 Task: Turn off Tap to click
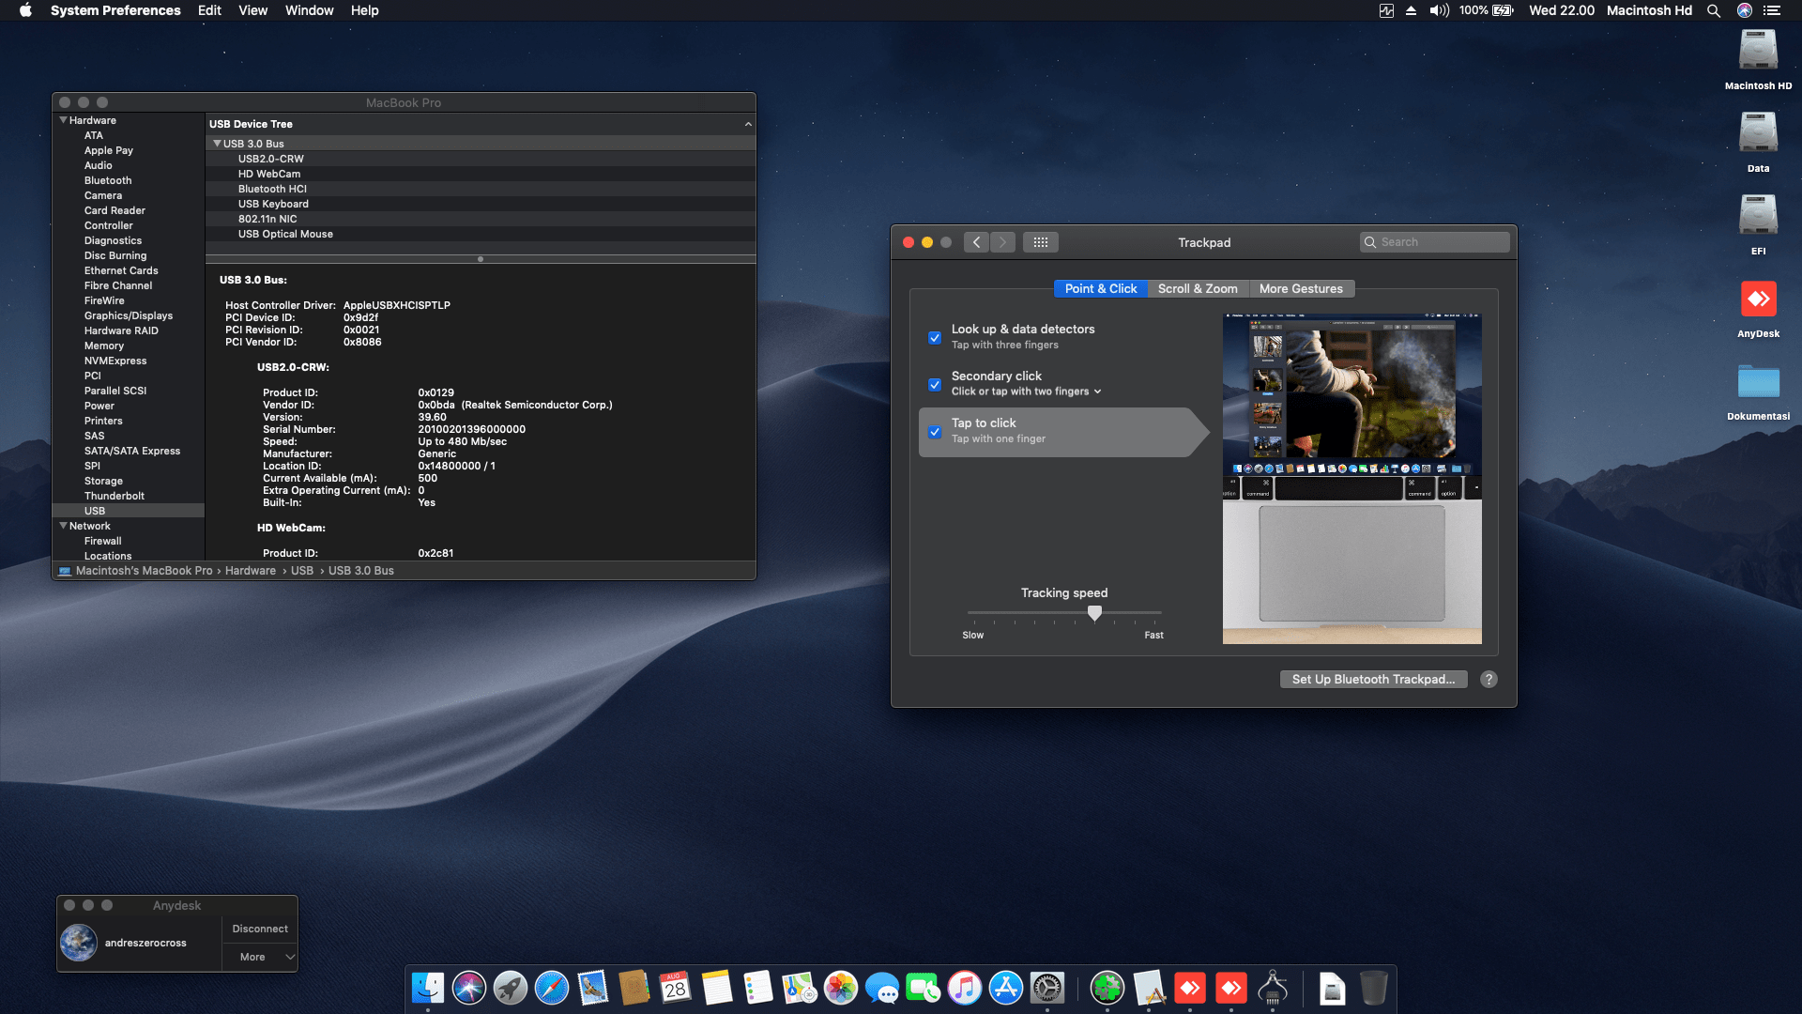click(935, 432)
